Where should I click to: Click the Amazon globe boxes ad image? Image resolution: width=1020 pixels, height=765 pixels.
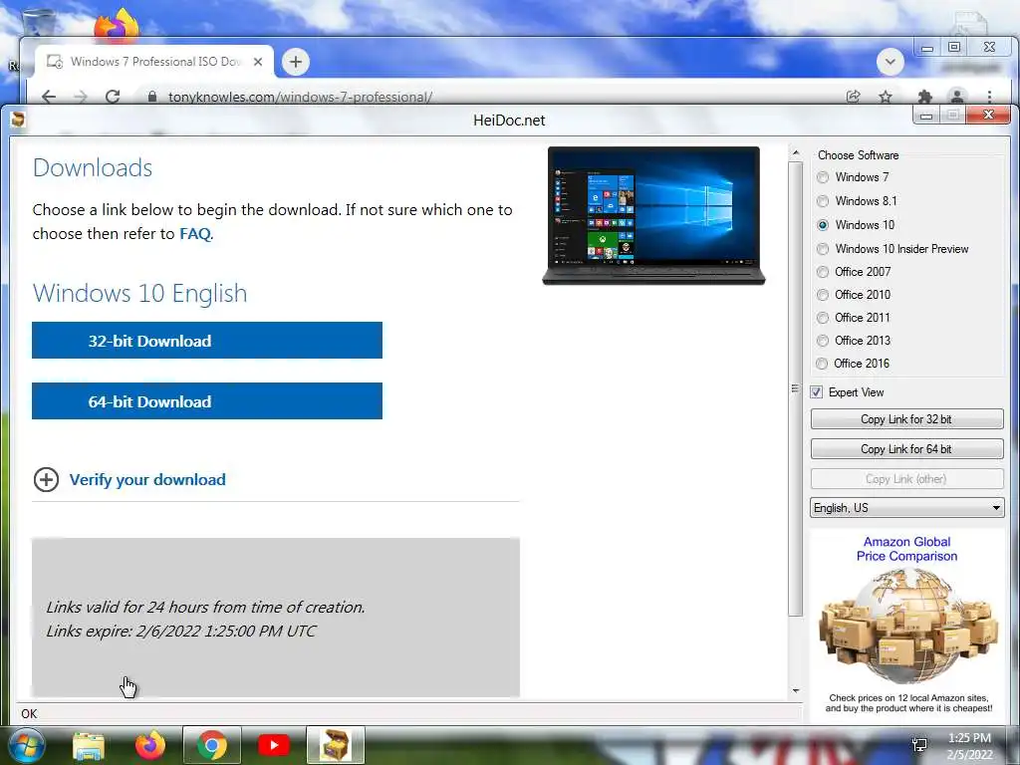(907, 626)
